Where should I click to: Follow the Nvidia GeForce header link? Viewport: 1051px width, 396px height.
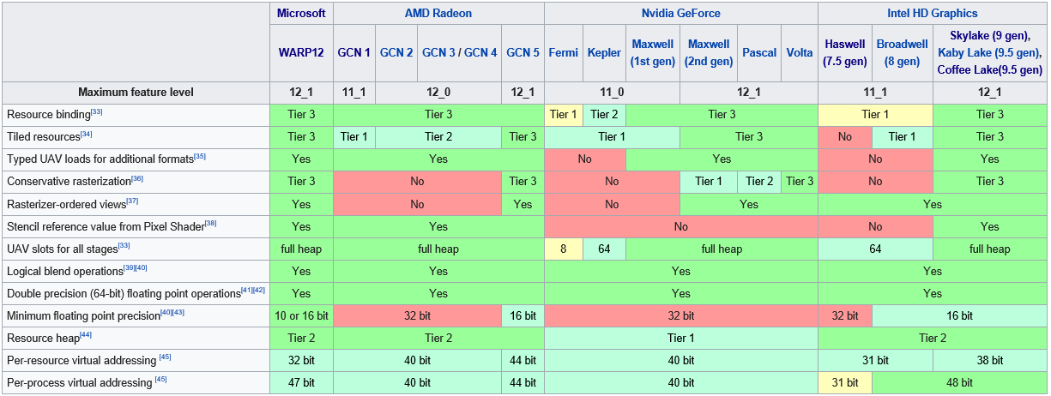681,13
